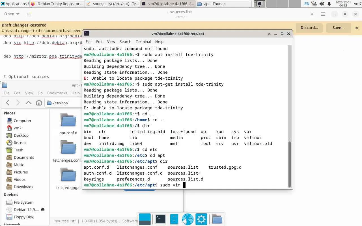The image size is (362, 226).
Task: Click the Thunar back navigation arrow
Action: tap(8, 103)
